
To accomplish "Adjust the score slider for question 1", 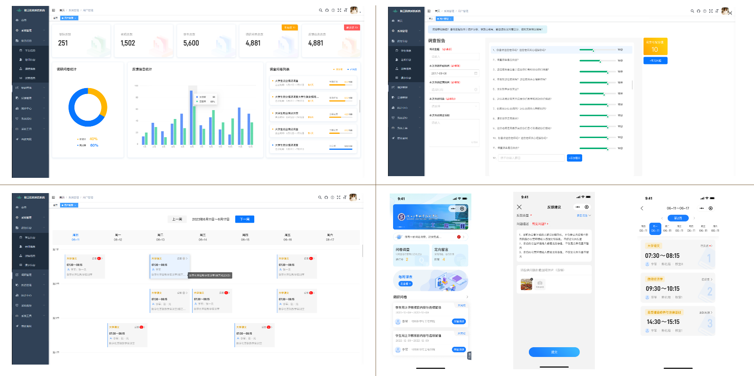I will [593, 50].
